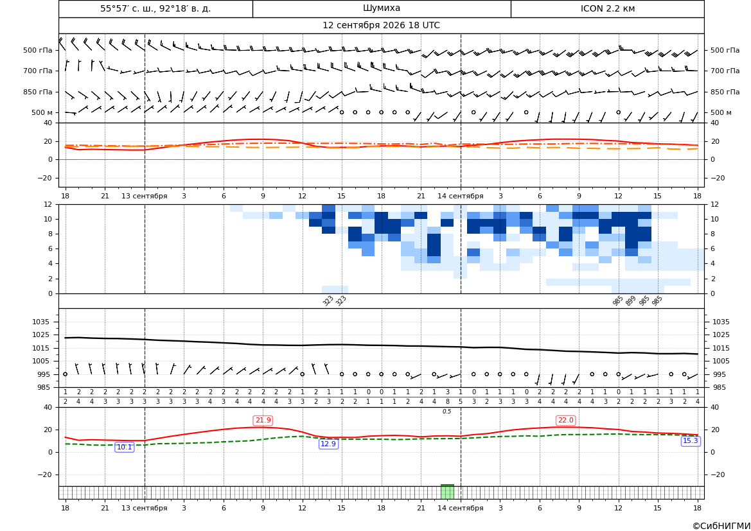751x531 pixels.
Task: Click the red 22.0 temperature maximum label
Action: click(565, 421)
